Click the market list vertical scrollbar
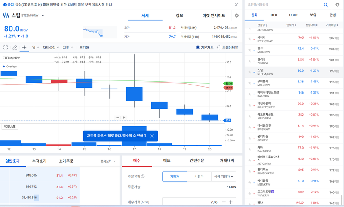Screen dimensions: 344x207 (x=341, y=200)
